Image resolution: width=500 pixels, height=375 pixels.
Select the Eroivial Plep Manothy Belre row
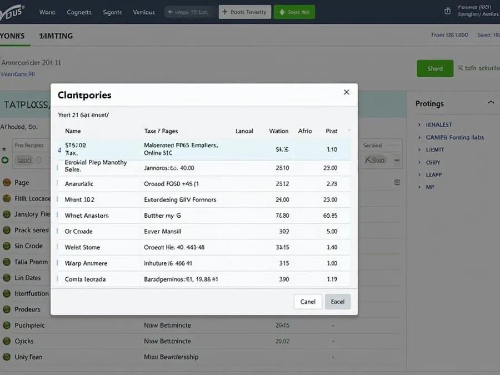point(204,168)
